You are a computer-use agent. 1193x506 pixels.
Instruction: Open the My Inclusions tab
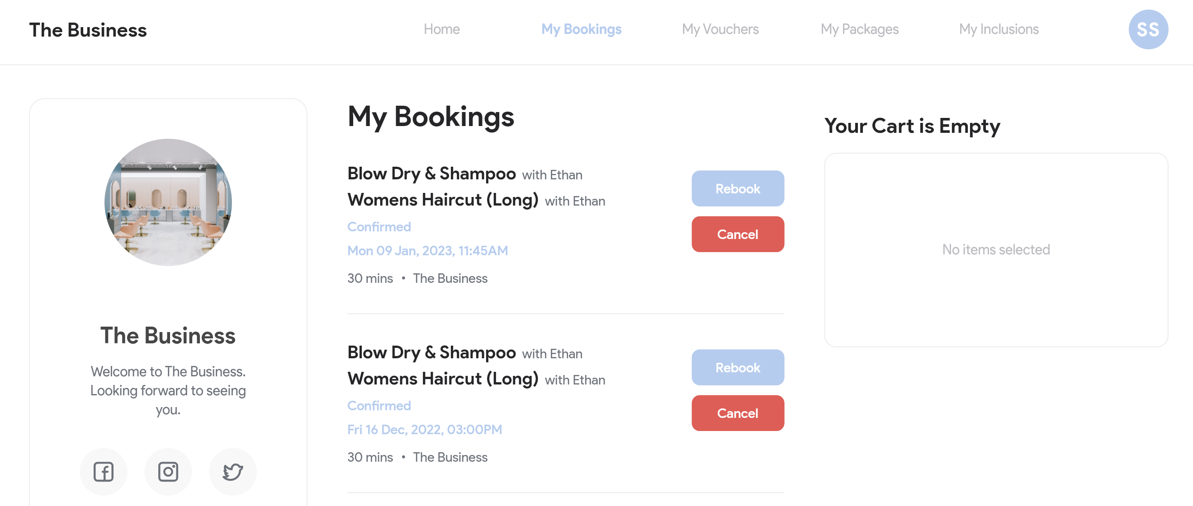click(999, 29)
